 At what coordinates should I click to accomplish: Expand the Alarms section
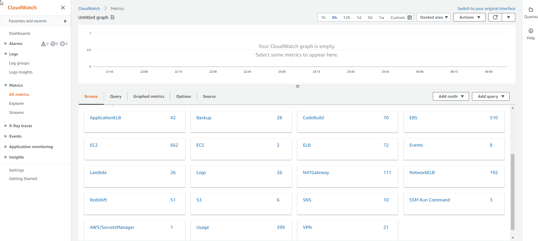(6, 44)
